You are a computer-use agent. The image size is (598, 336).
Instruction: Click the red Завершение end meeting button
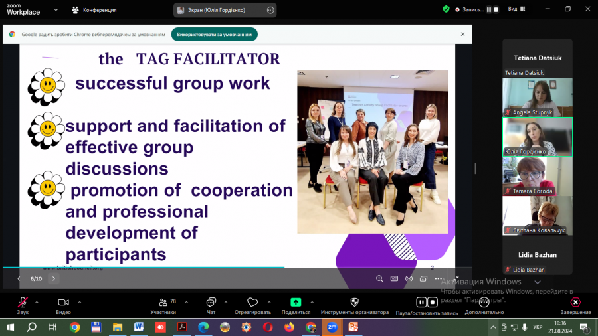click(575, 306)
